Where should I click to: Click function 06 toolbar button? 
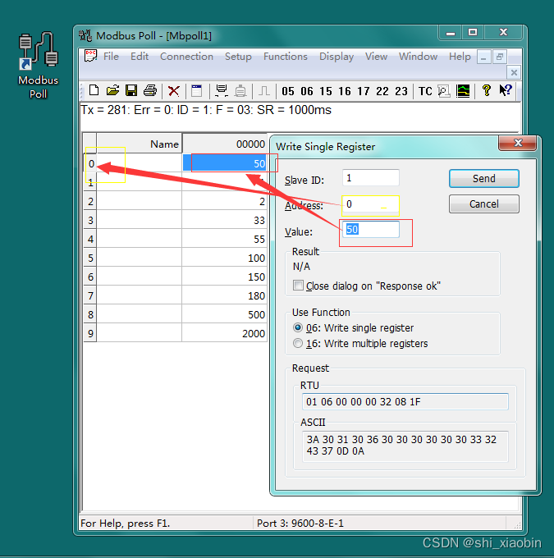[307, 91]
